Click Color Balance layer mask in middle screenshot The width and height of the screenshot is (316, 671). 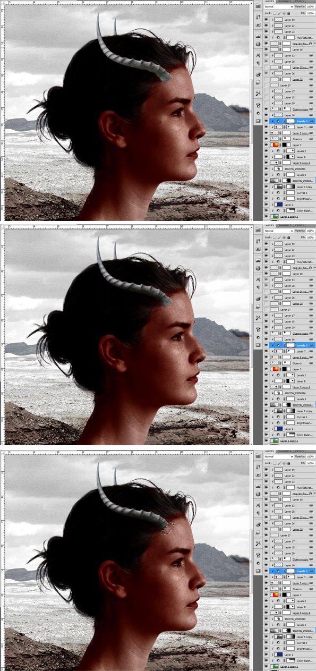pos(291,435)
